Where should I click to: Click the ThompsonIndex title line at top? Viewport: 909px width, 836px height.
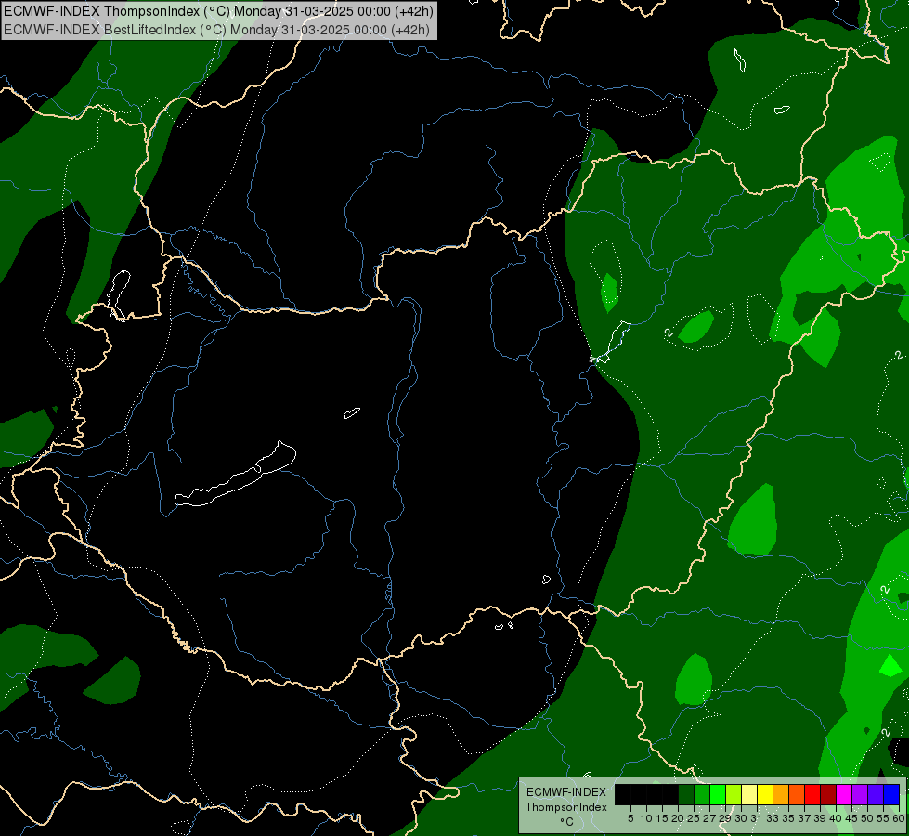point(218,11)
